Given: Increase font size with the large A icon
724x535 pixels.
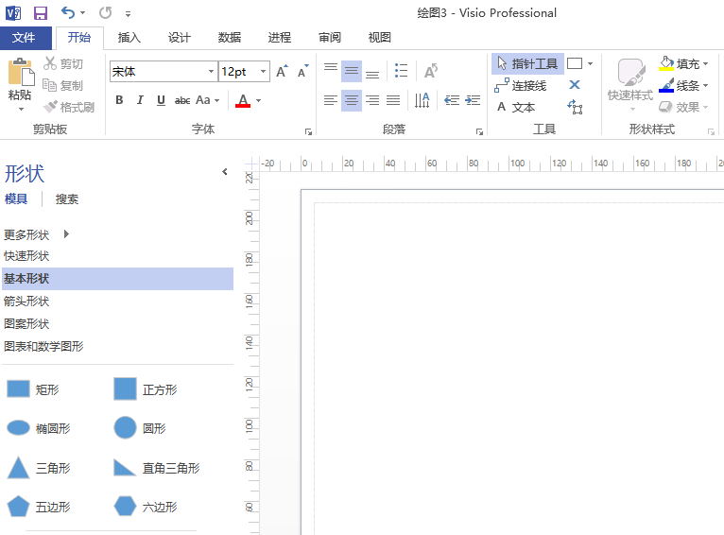Looking at the screenshot, I should [x=282, y=72].
